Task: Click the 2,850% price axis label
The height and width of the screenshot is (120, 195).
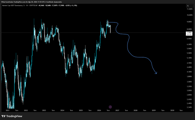Action: click(189, 95)
